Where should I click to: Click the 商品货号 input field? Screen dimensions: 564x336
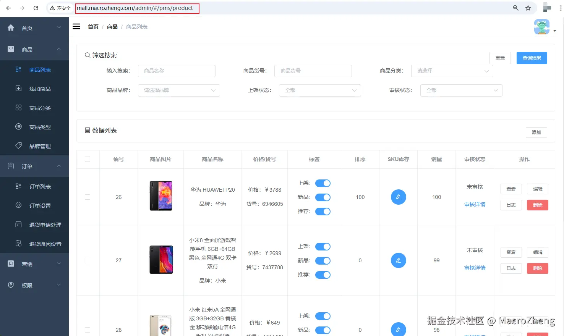[x=313, y=71]
